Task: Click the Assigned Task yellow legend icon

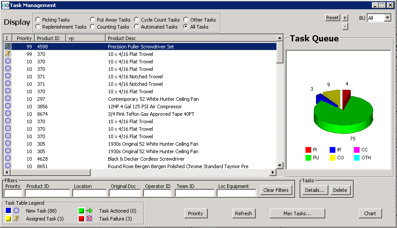Action: [8, 219]
